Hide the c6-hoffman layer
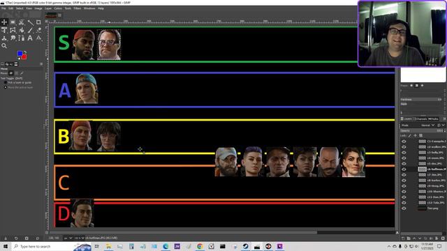 coord(404,169)
